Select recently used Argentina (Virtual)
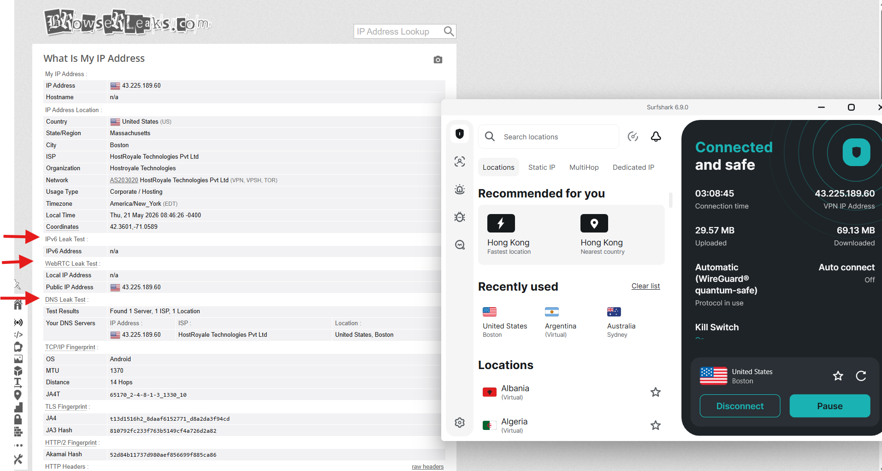The image size is (882, 471). tap(561, 322)
